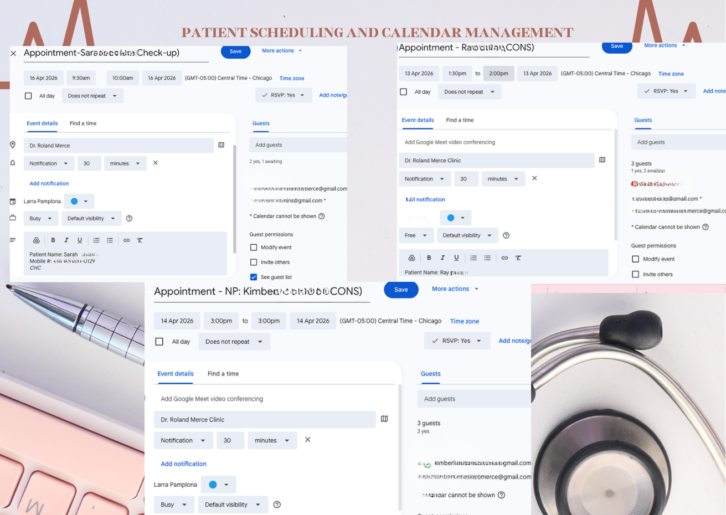Open the minutes unit dropdown in Sarah Check-up appointment

coord(125,163)
